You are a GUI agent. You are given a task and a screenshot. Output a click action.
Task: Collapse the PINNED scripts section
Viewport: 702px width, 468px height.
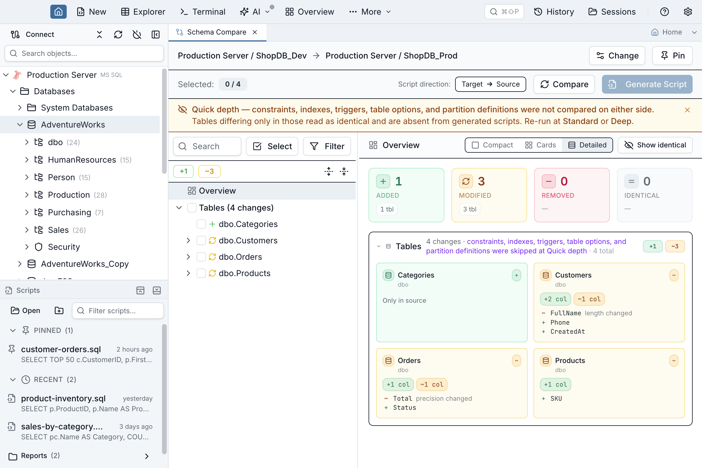13,331
